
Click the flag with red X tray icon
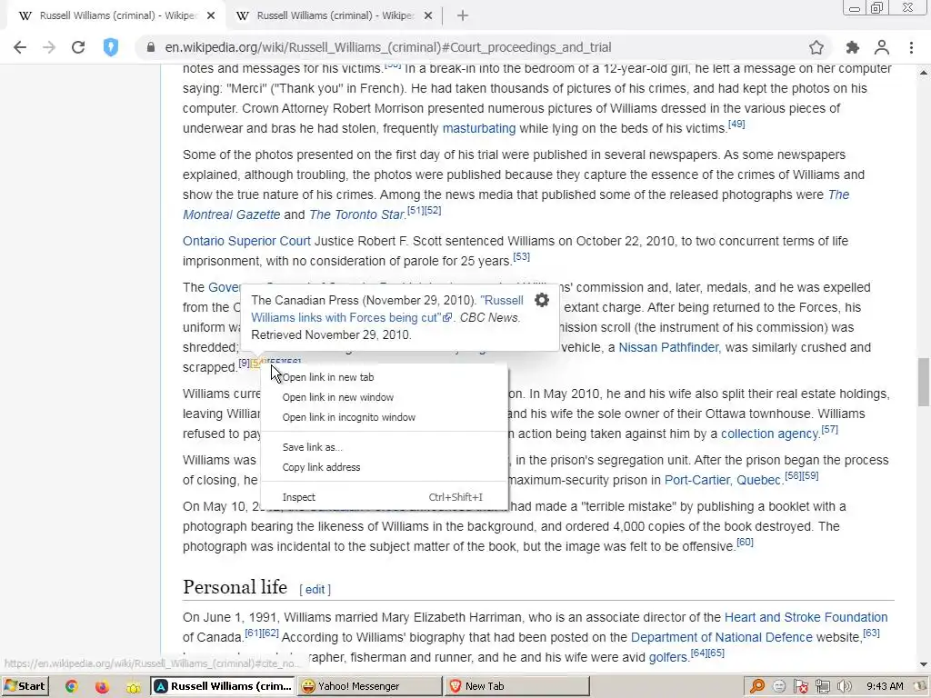tap(800, 687)
